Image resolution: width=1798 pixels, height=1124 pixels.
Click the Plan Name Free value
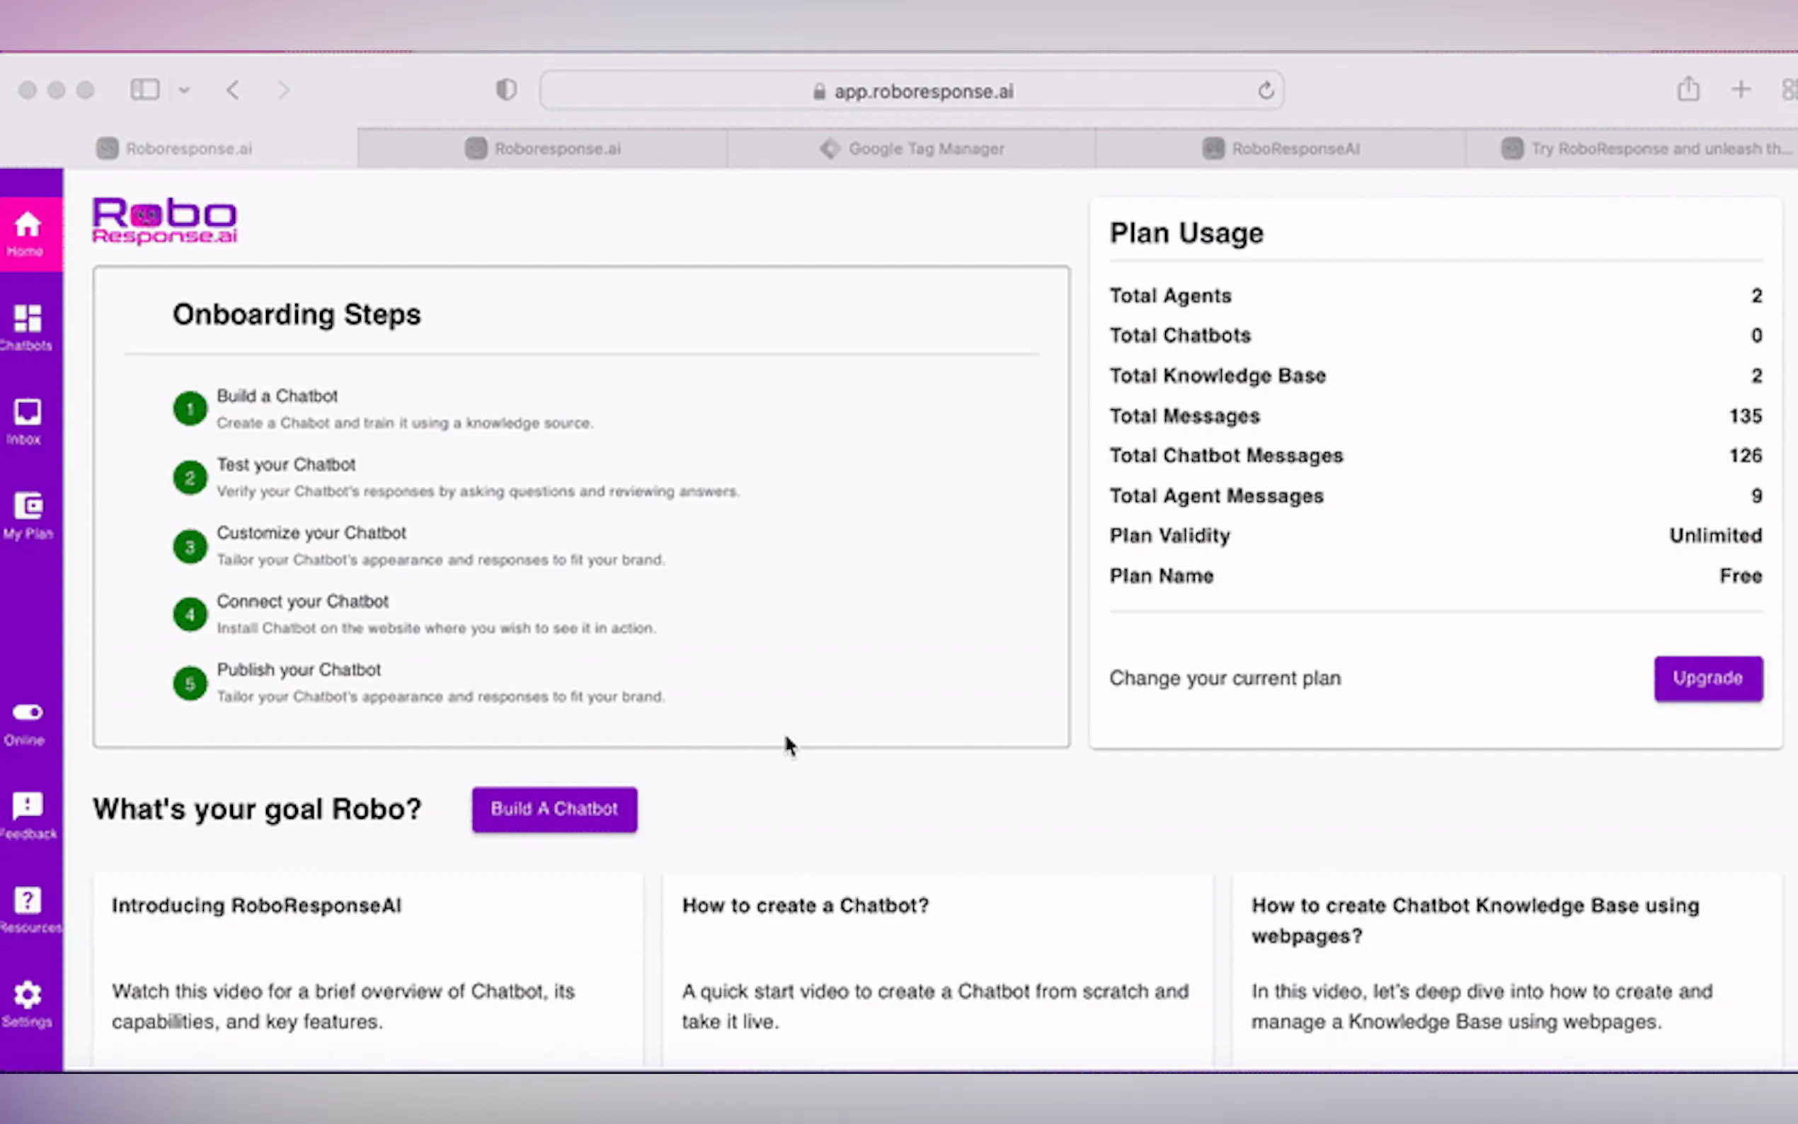pyautogui.click(x=1741, y=575)
